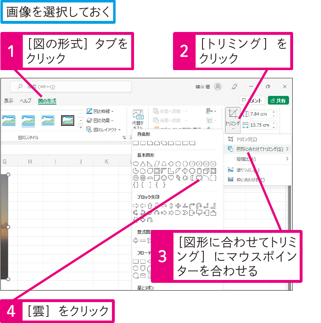Choose the Diamond shape
Viewport: 321px width, 323px height.
pos(171,164)
